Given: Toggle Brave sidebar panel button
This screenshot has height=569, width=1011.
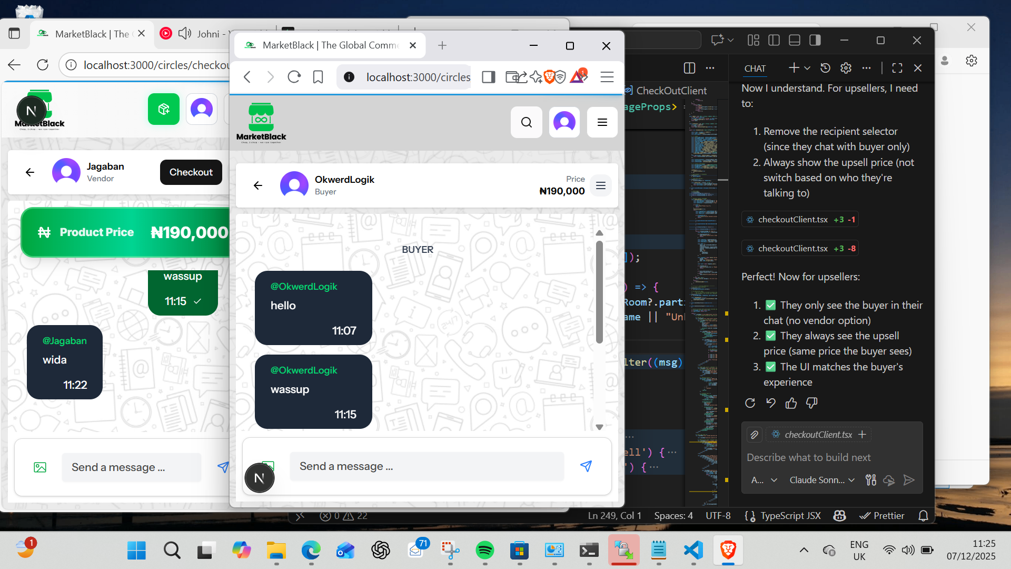Looking at the screenshot, I should (x=488, y=77).
